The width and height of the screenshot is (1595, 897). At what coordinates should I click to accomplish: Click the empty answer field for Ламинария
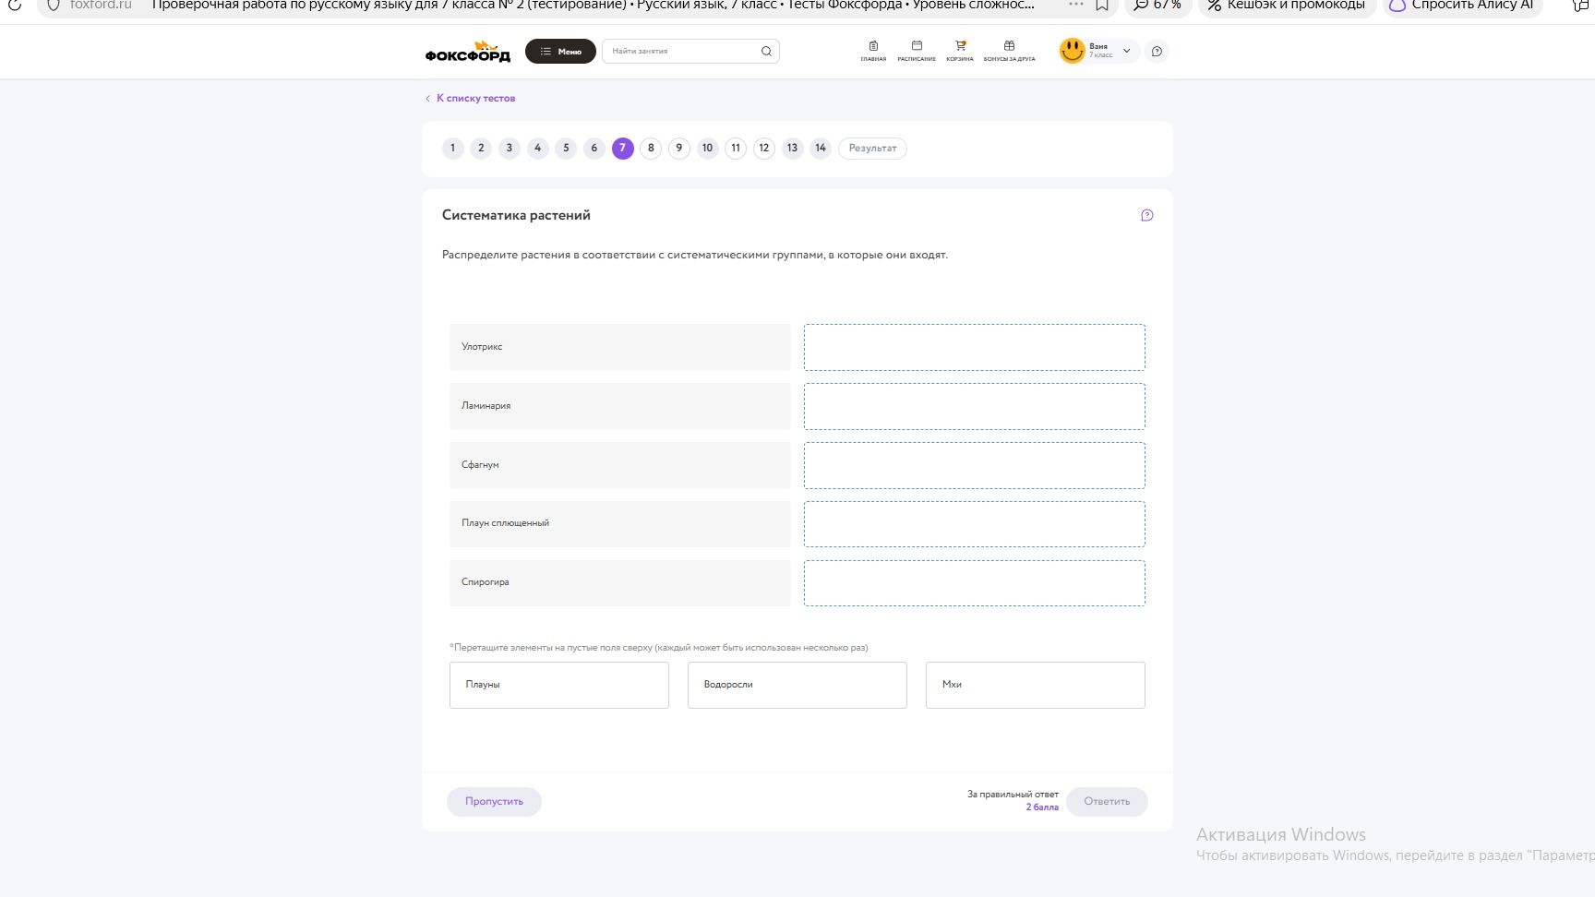[x=975, y=406]
